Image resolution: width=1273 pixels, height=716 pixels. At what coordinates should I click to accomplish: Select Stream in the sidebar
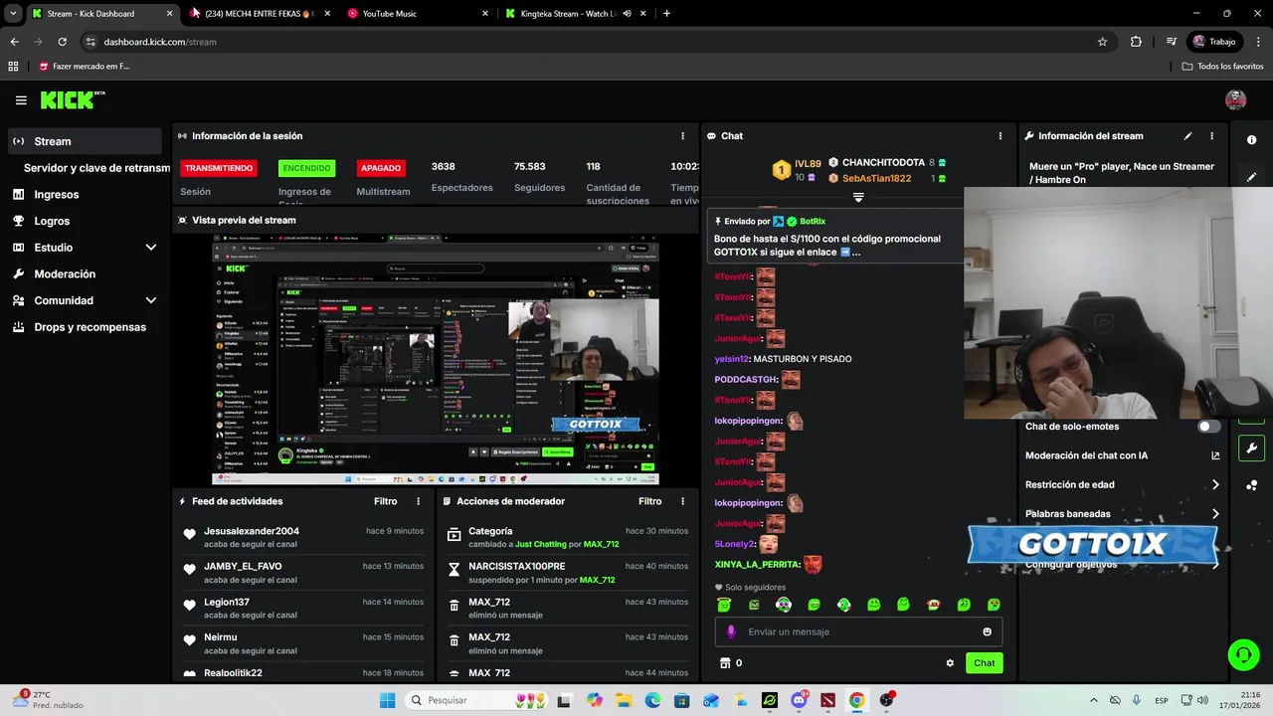click(x=85, y=141)
